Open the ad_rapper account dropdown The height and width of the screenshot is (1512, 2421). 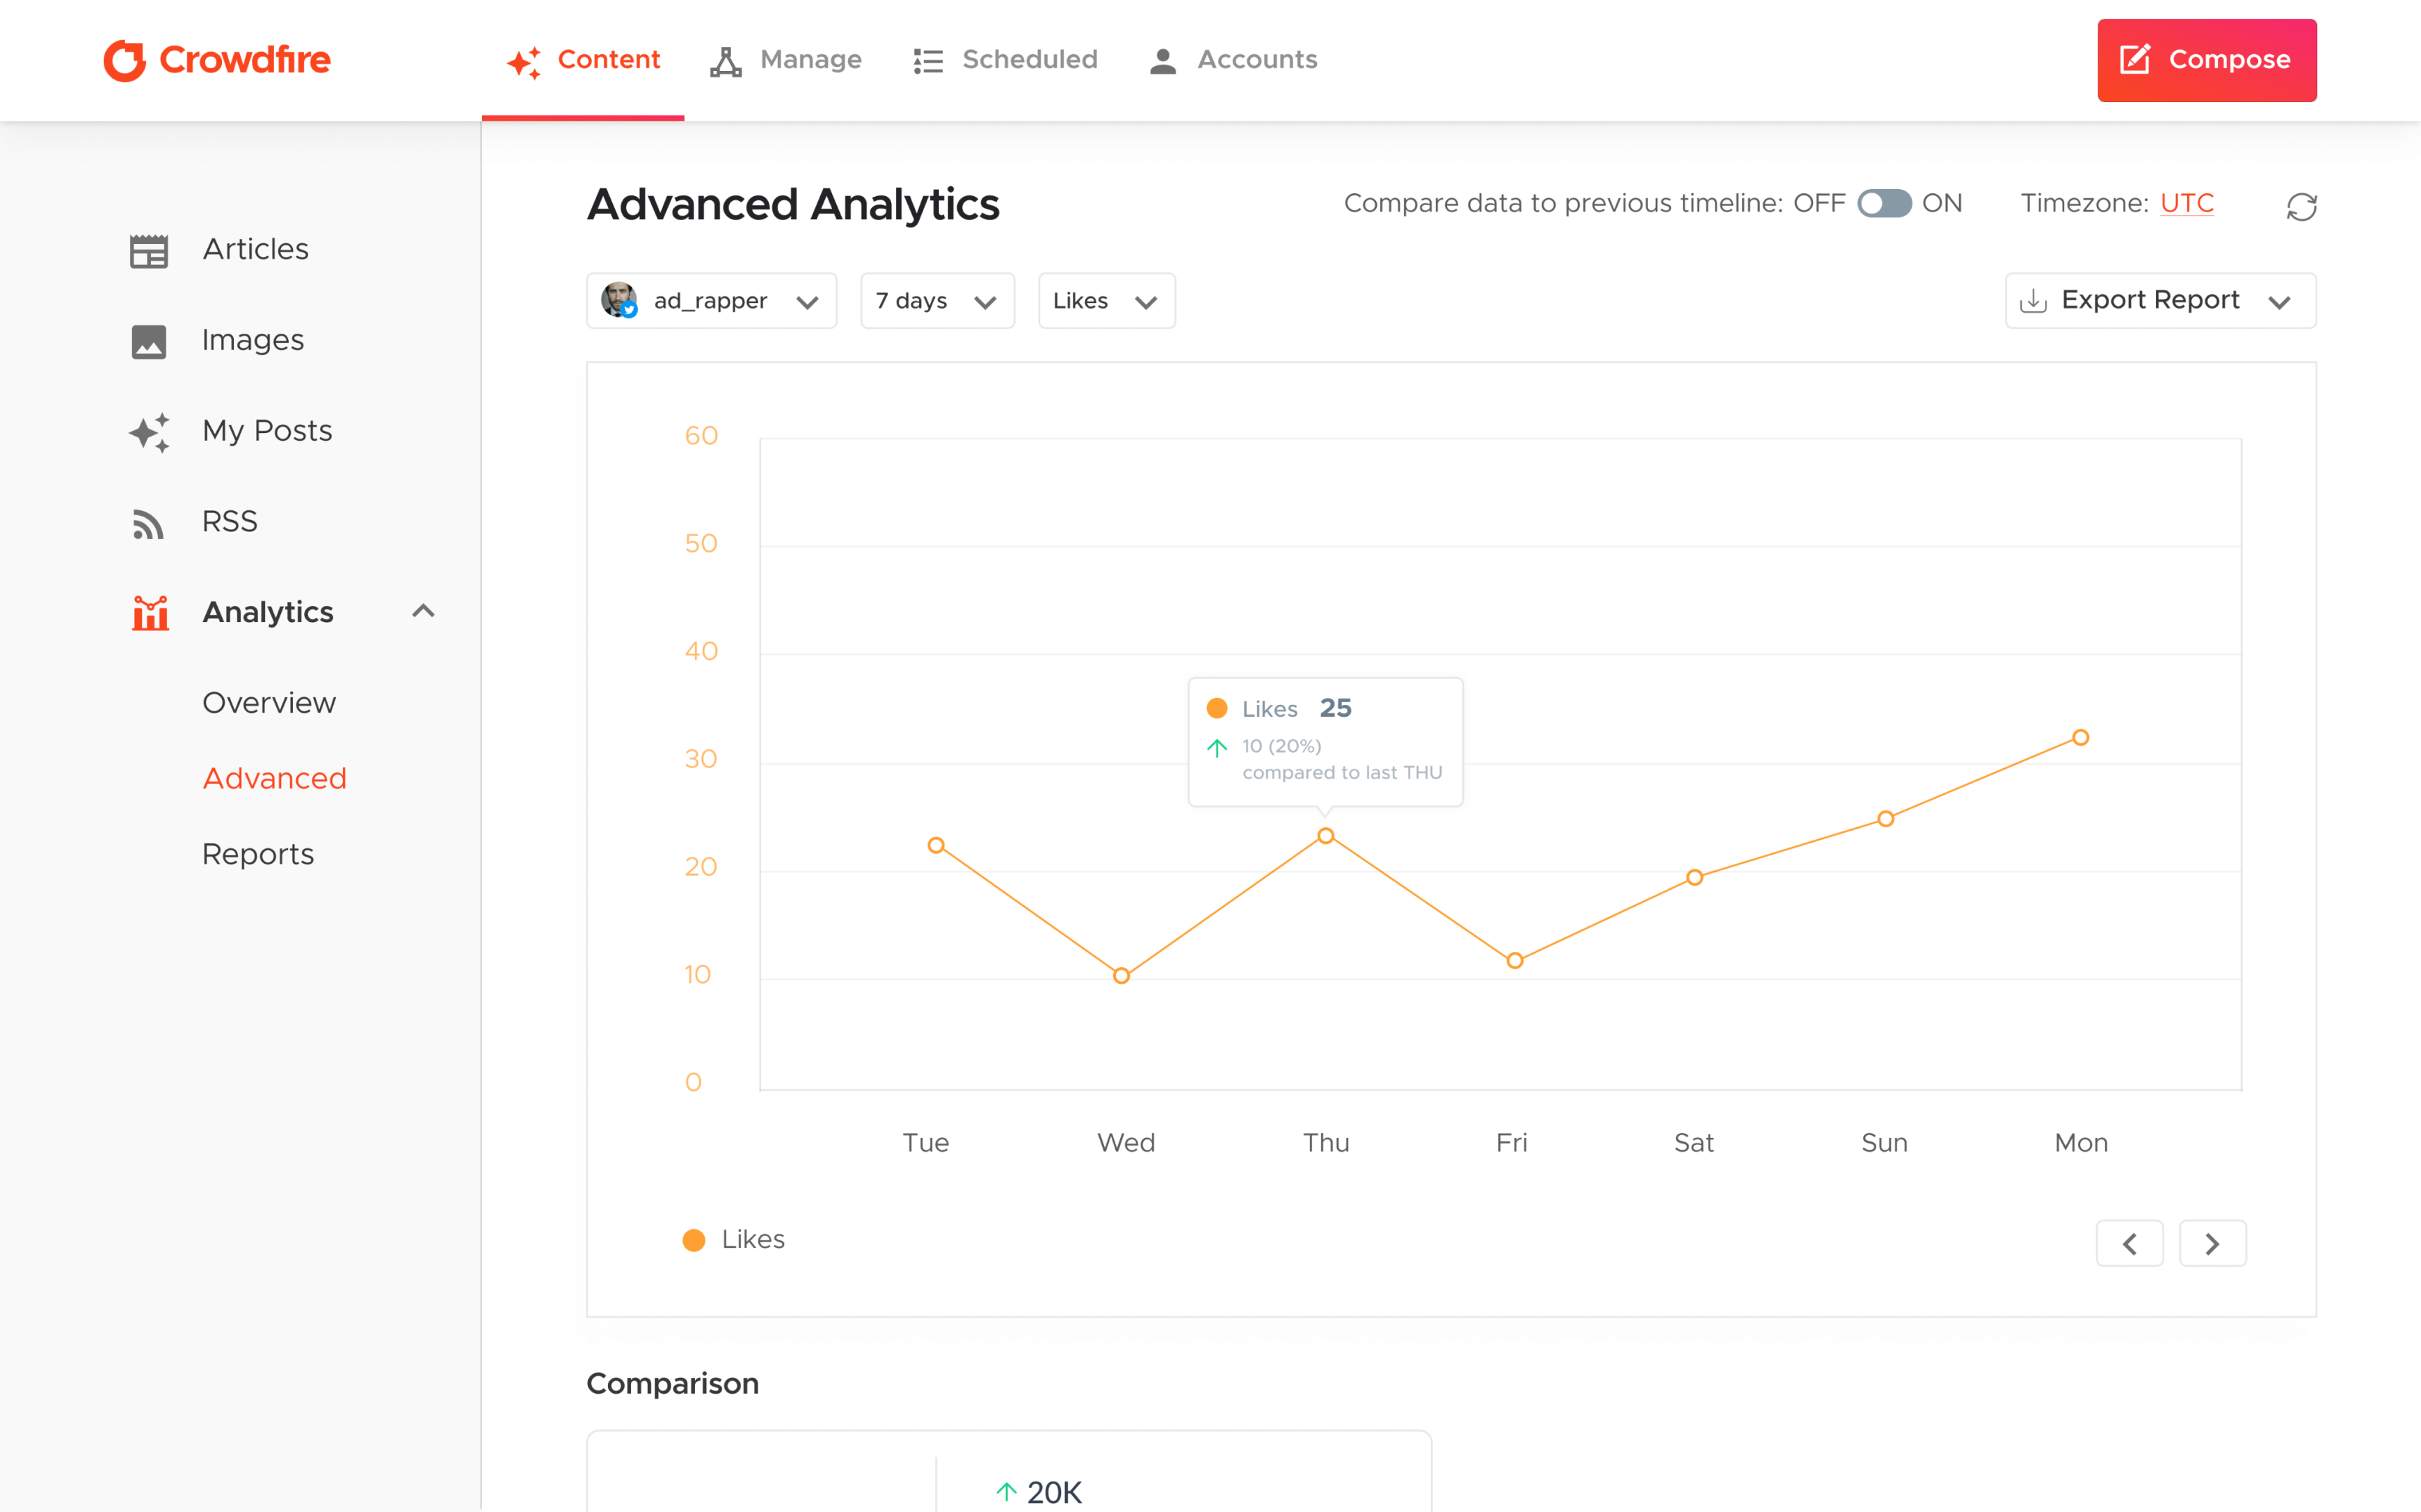[x=711, y=300]
